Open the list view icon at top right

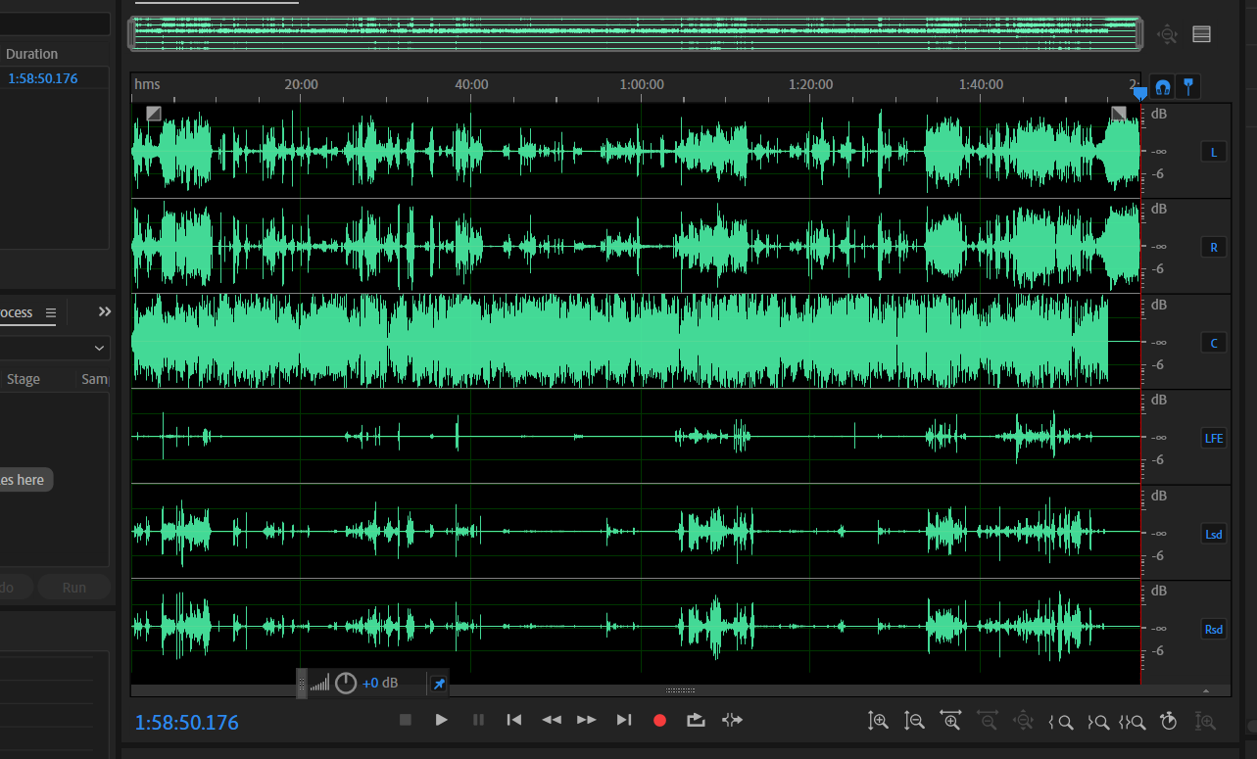(x=1202, y=34)
